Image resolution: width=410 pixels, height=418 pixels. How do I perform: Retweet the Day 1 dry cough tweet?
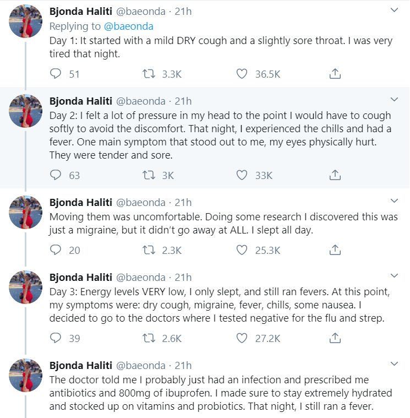point(149,74)
